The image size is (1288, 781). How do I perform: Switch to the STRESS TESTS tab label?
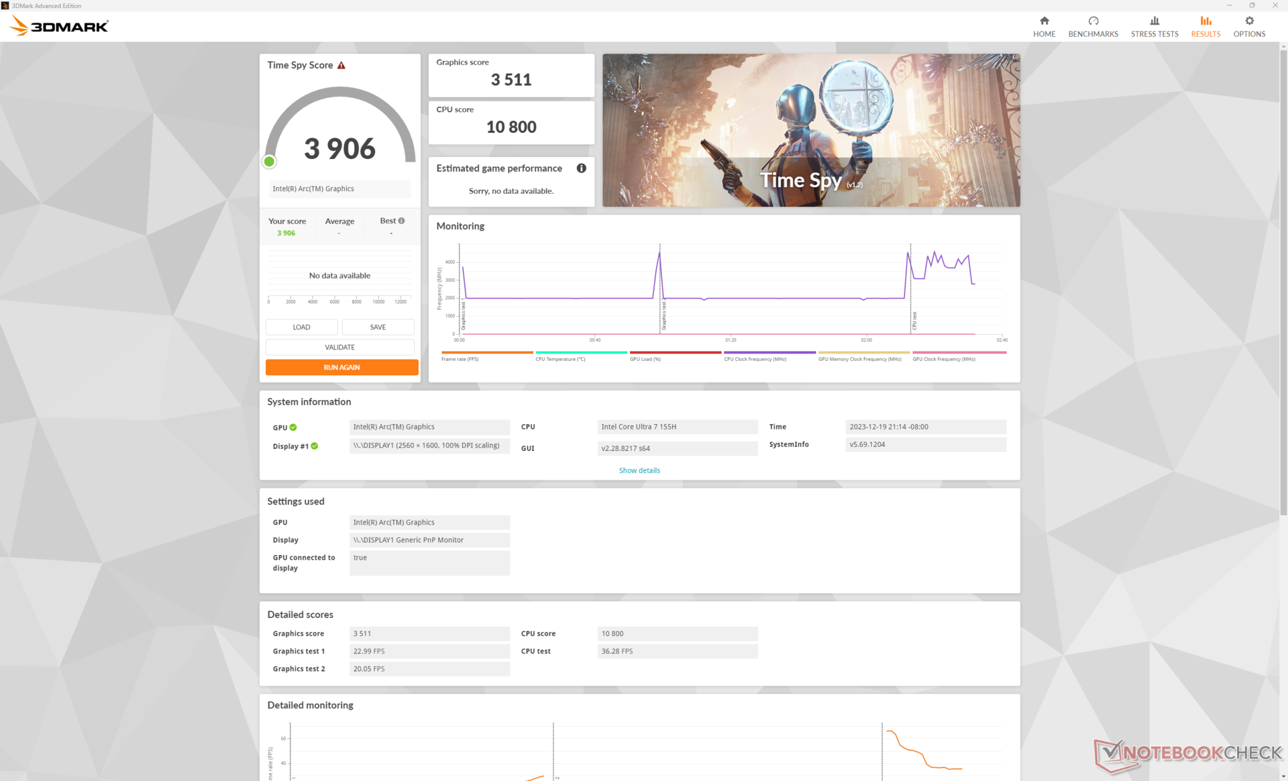click(1155, 34)
